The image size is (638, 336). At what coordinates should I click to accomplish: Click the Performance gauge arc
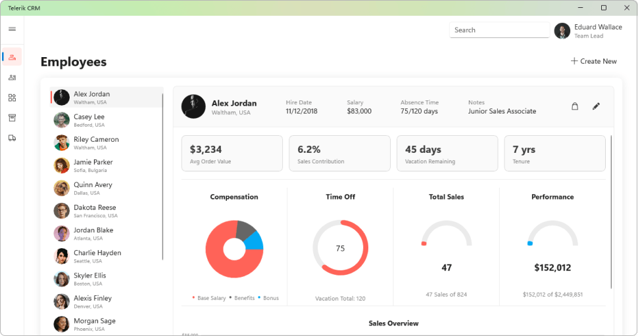[552, 234]
